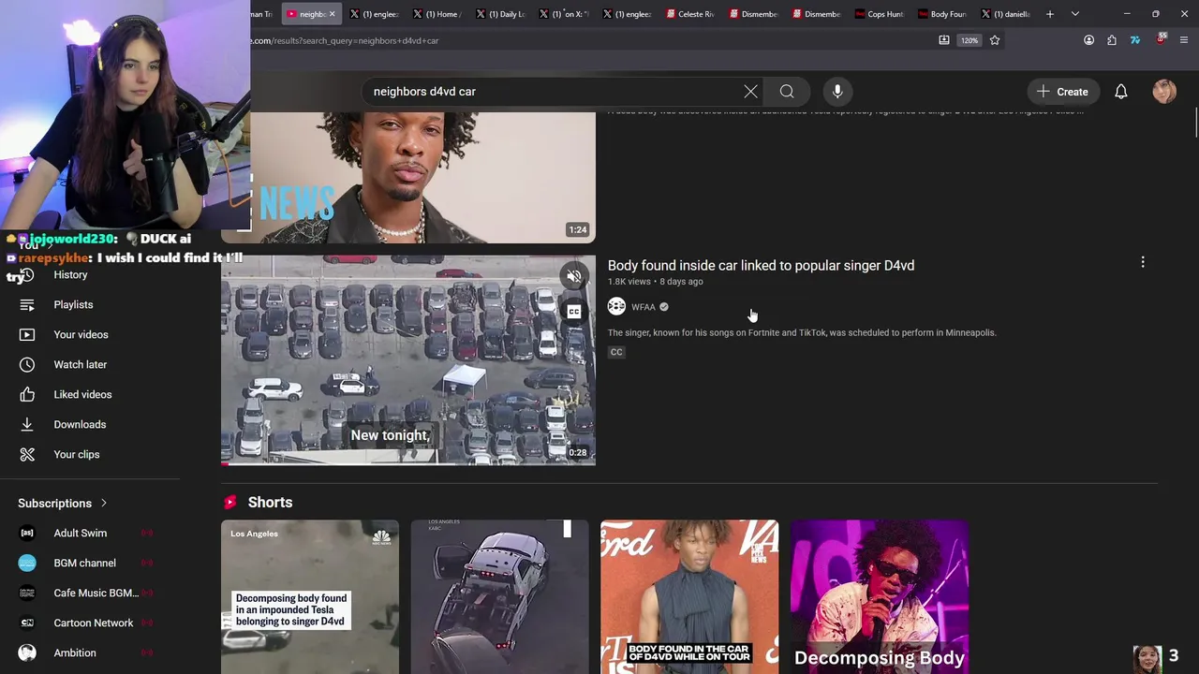Click the blue 7tv extension icon

(x=1135, y=40)
